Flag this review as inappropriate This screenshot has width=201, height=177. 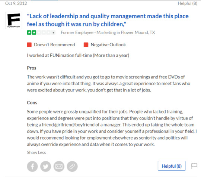[194, 166]
